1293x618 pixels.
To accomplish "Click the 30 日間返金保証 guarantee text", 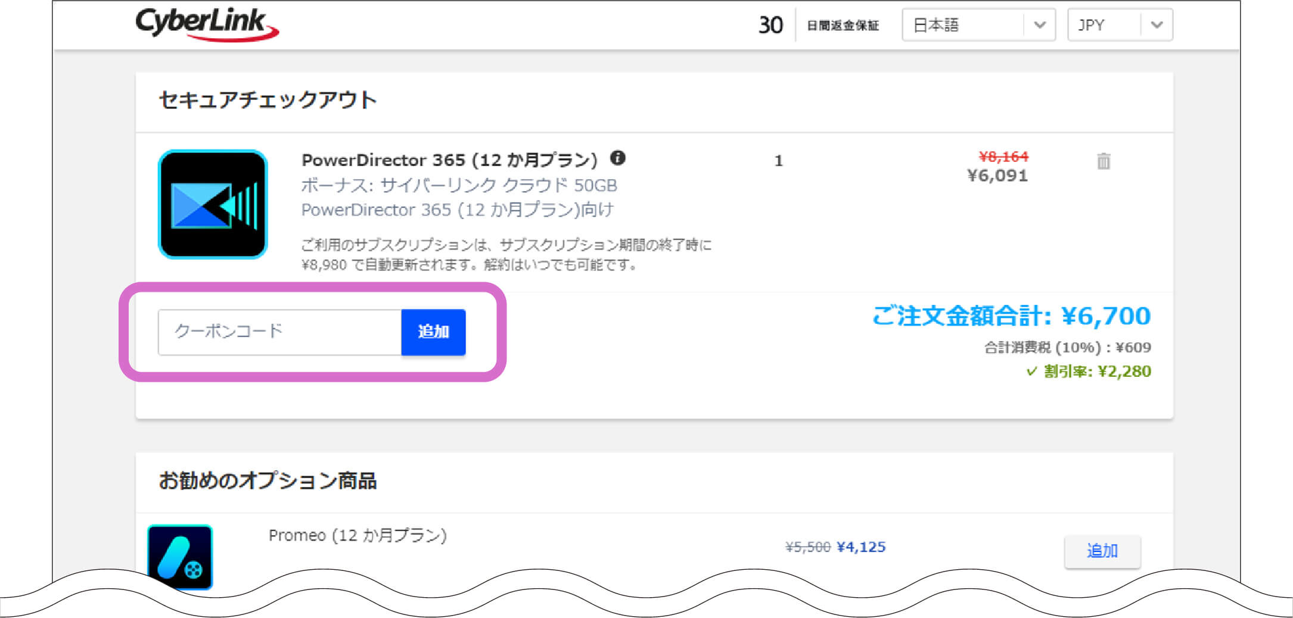I will 819,25.
